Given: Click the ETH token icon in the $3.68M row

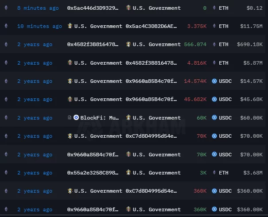Looking at the screenshot, I should pos(214,173).
